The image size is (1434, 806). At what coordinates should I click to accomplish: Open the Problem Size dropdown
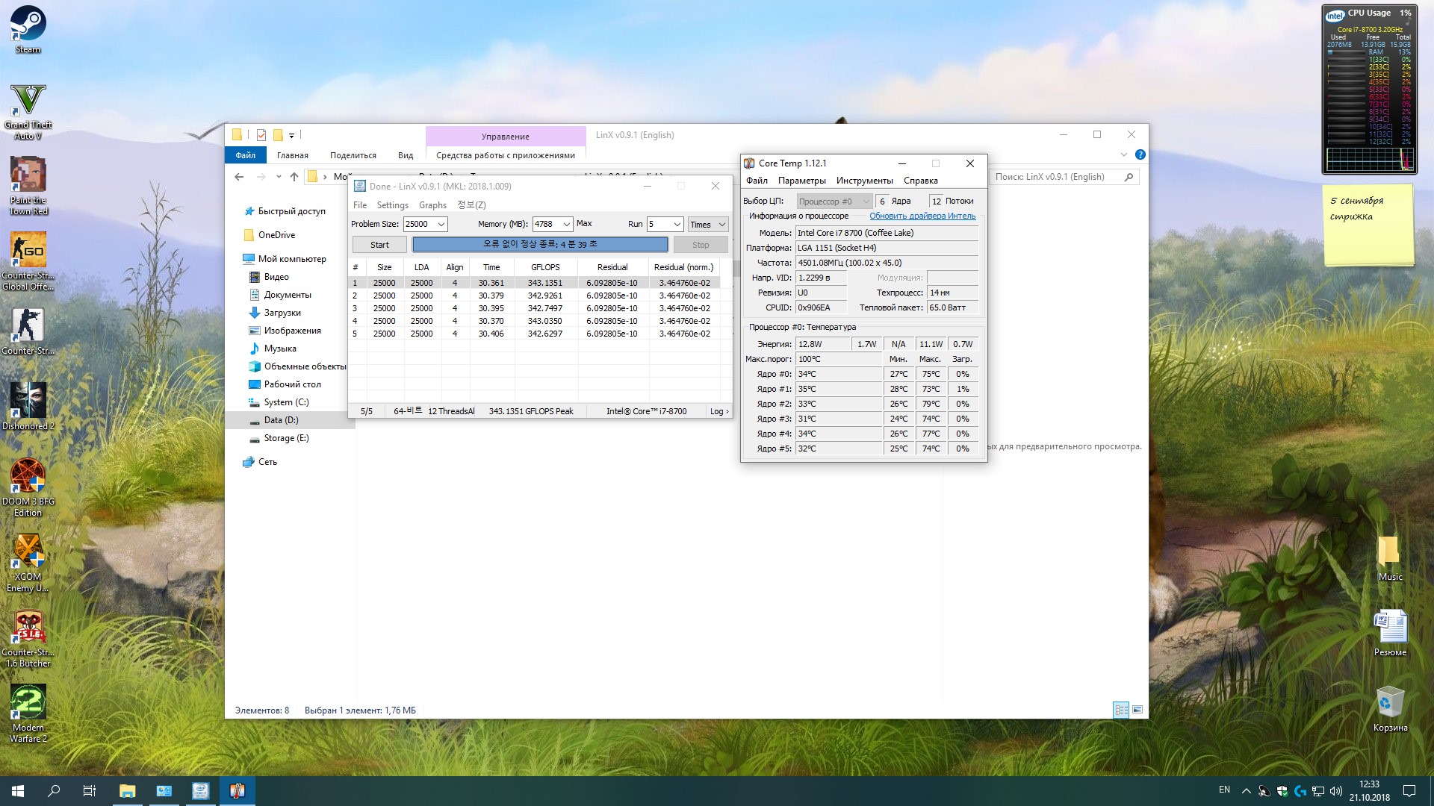(x=441, y=224)
